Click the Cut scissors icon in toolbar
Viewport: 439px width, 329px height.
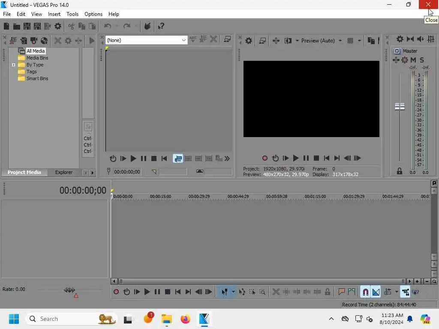(72, 26)
